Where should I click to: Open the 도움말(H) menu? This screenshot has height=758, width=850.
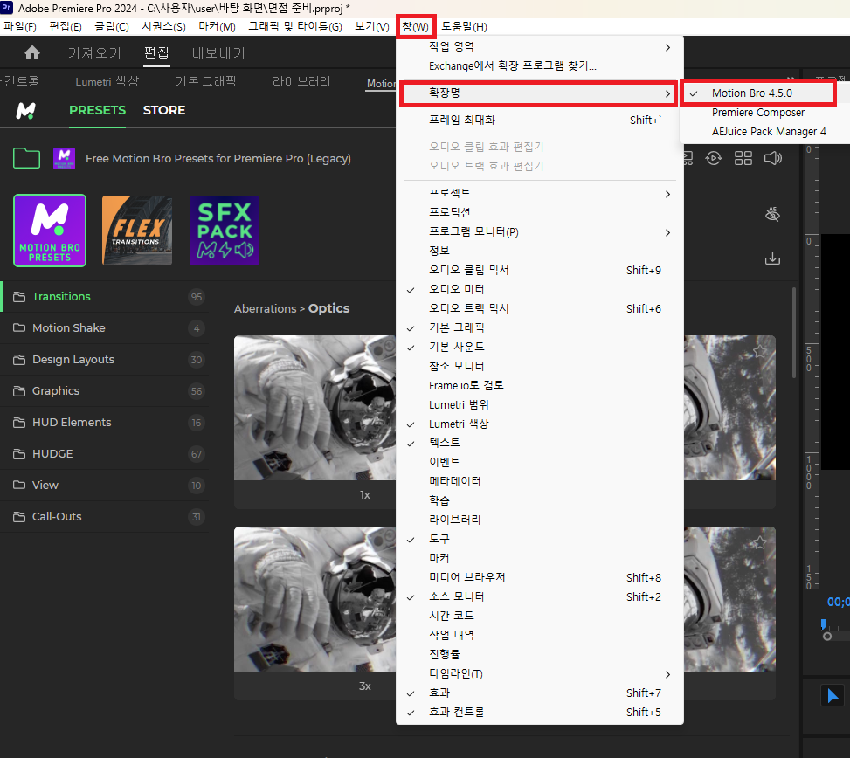(464, 26)
